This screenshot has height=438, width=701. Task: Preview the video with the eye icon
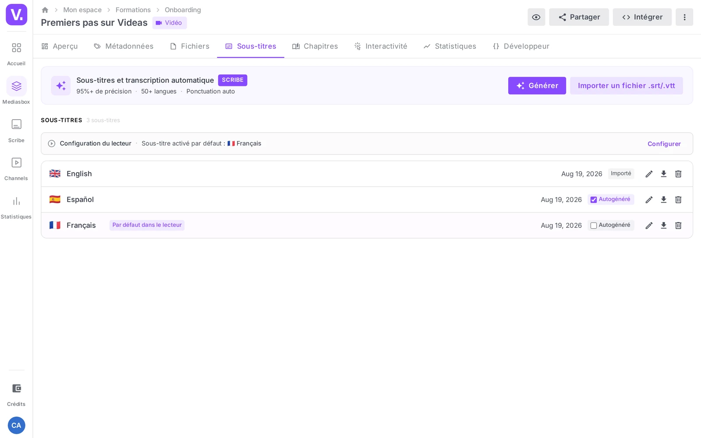pyautogui.click(x=536, y=17)
